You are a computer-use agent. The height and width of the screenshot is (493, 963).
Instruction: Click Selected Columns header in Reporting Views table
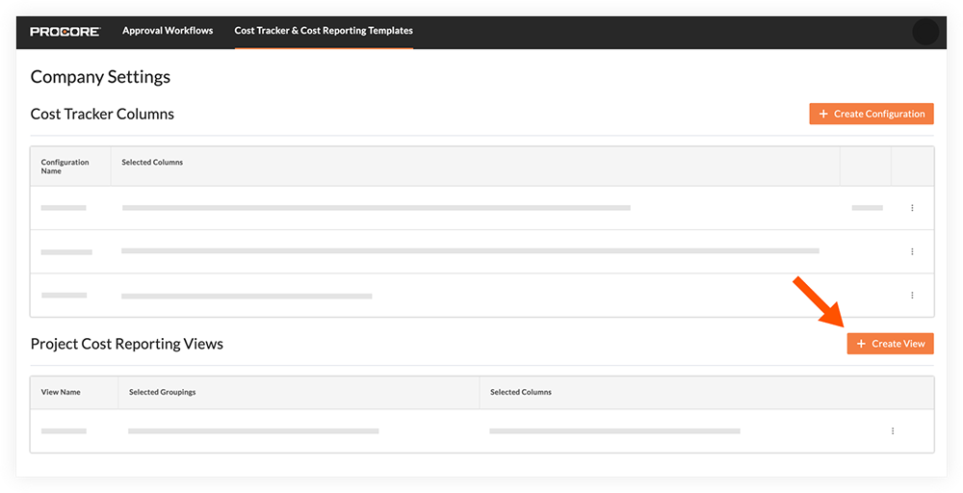(521, 392)
